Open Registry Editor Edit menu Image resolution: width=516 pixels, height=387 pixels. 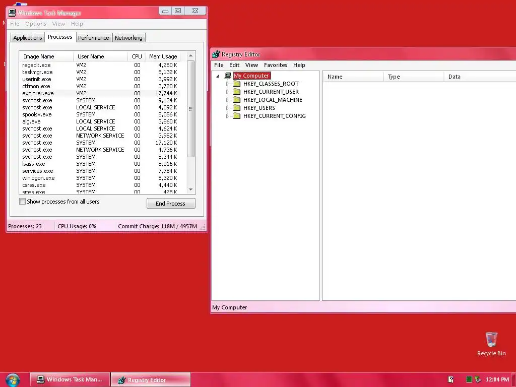234,65
